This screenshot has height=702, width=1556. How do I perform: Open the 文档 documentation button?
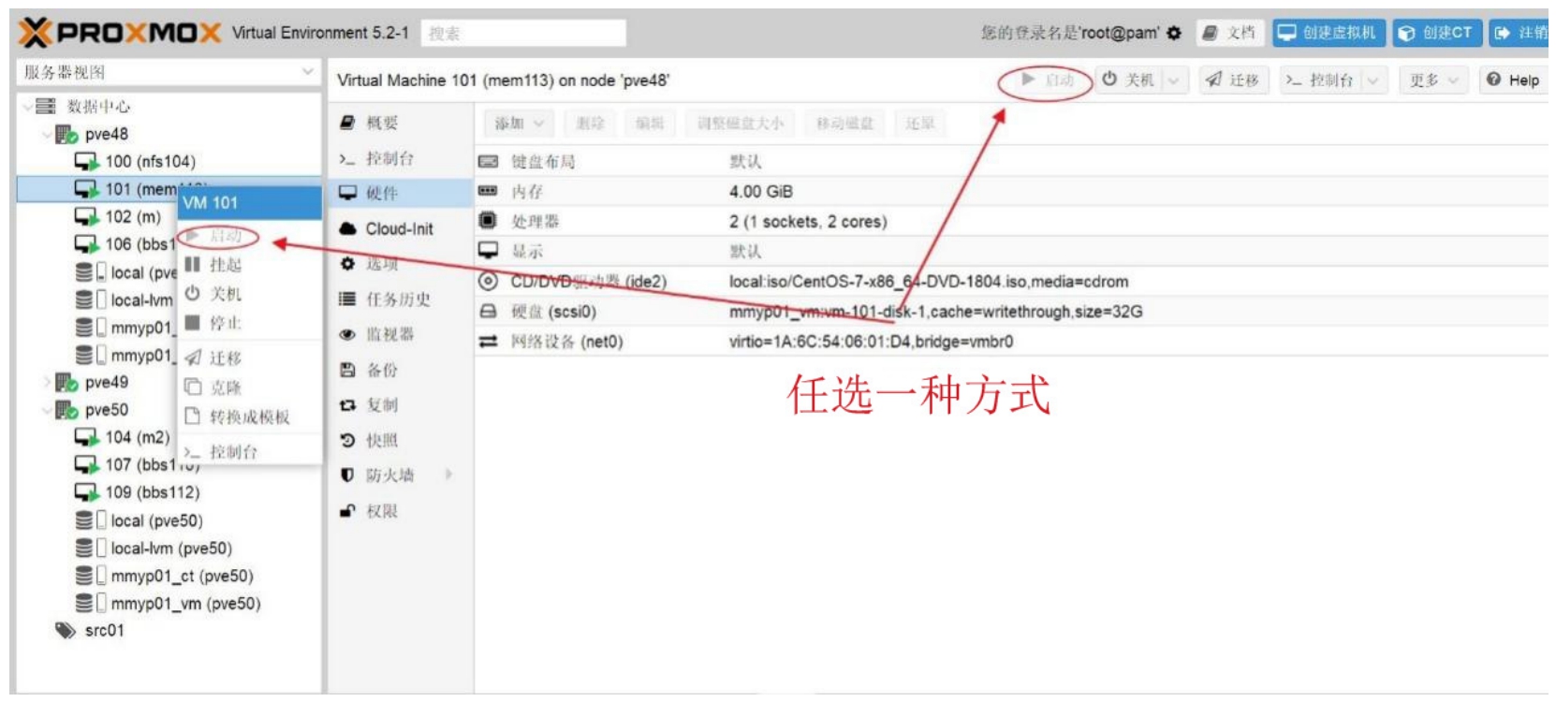[1229, 33]
